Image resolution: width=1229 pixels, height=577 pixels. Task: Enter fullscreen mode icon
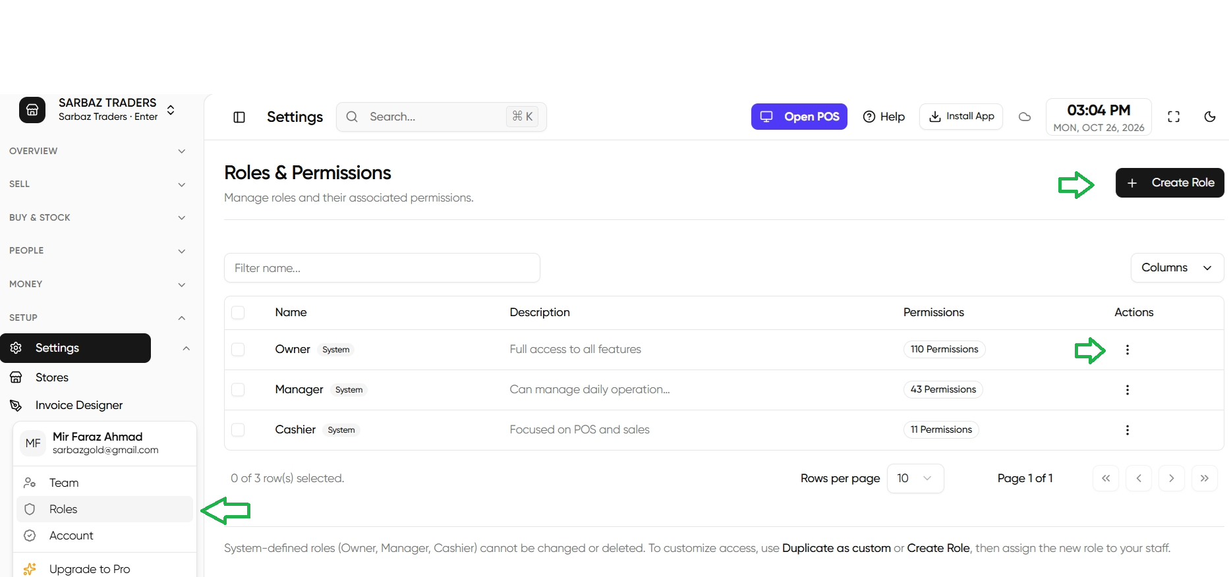click(x=1174, y=117)
